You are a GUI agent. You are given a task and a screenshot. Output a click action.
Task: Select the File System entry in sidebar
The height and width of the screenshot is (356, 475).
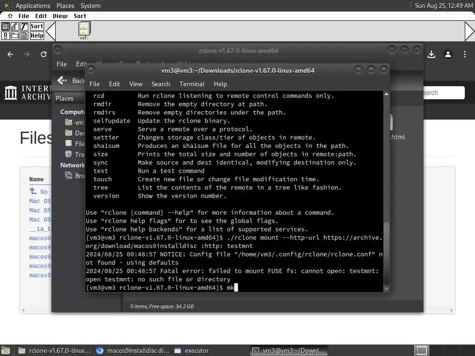click(75, 144)
